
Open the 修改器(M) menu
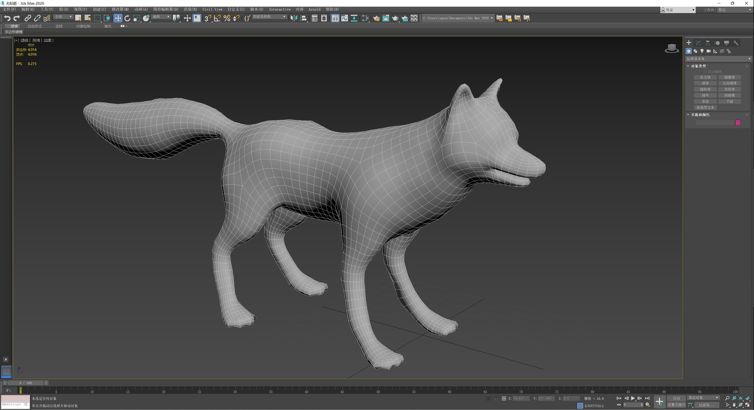120,9
